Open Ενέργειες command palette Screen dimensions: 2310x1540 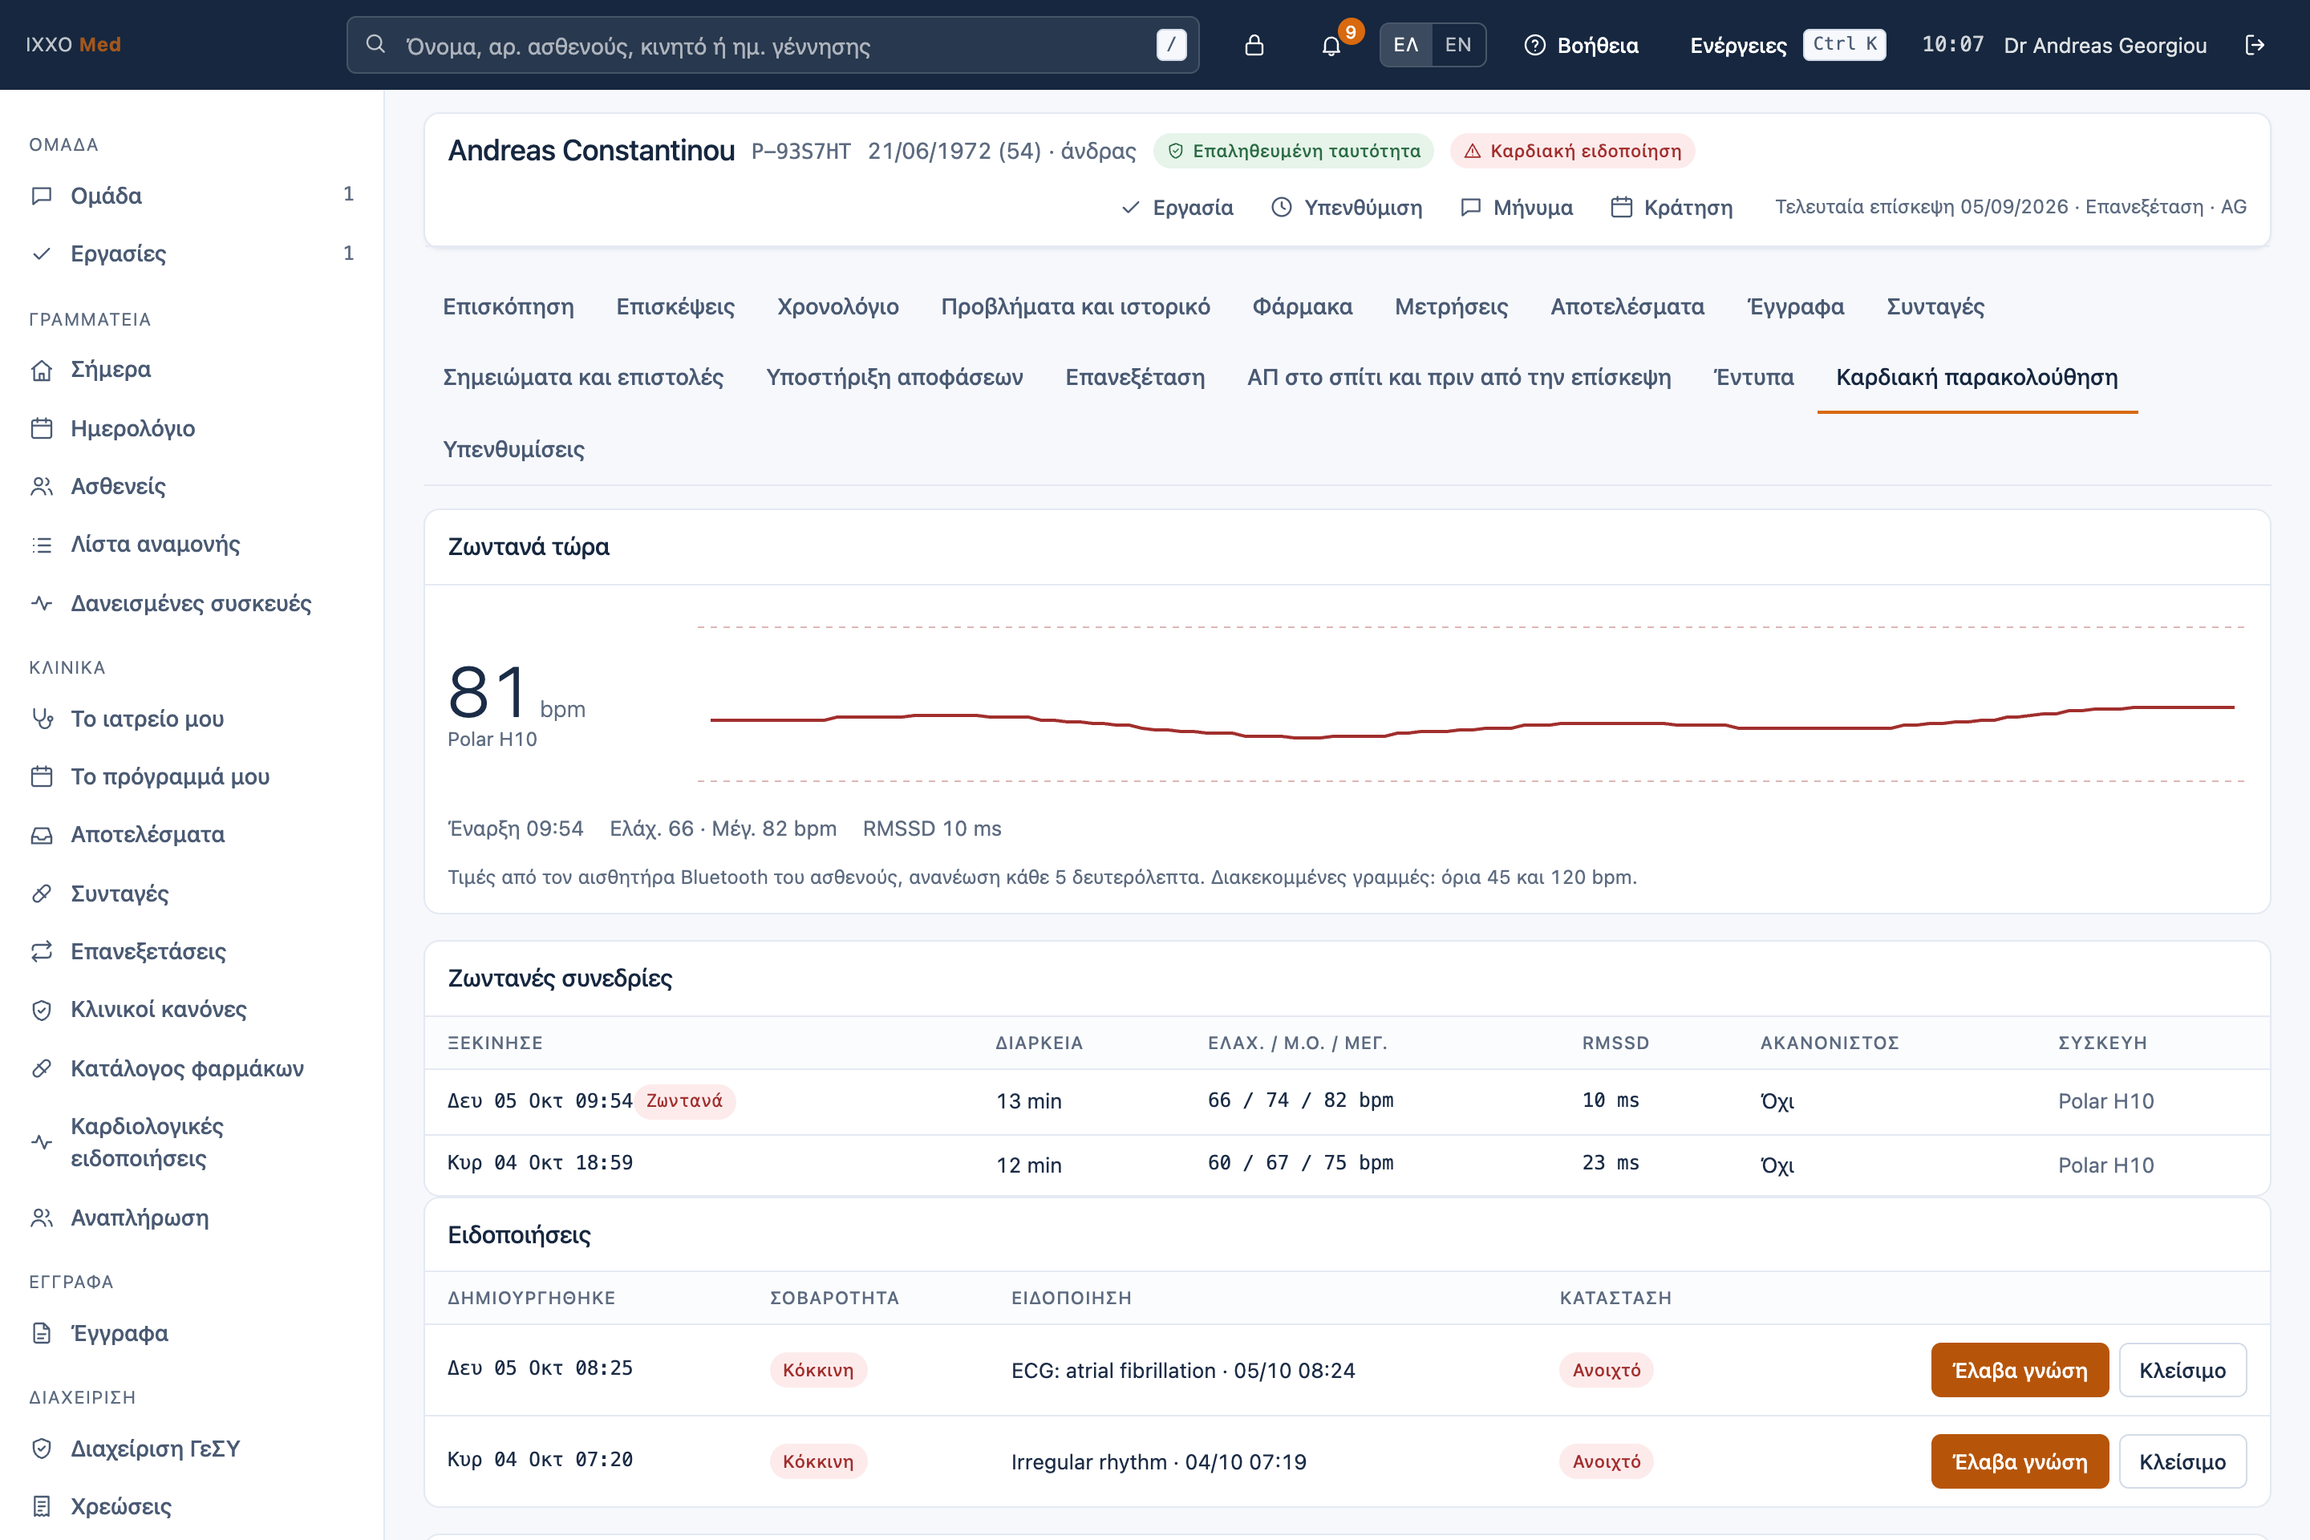1786,45
